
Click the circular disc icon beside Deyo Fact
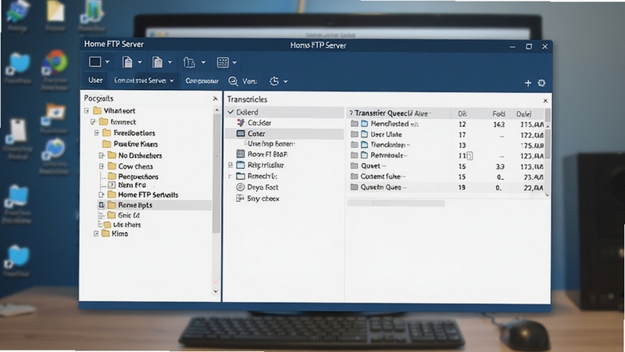(x=241, y=187)
